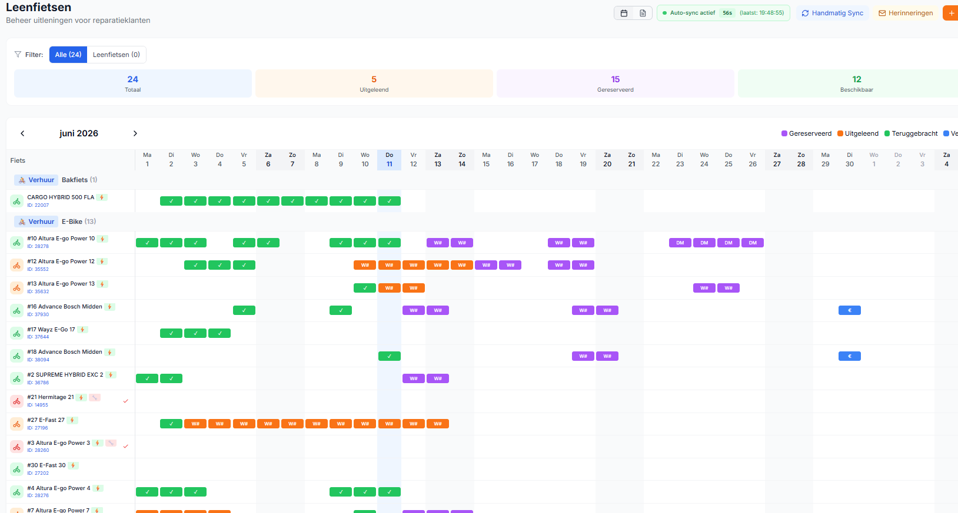Click the bike icon for #30 E-Fast 30
This screenshot has width=958, height=513.
(17, 469)
